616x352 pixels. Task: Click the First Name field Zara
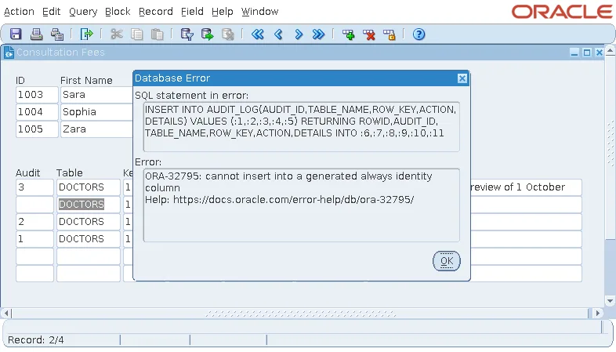point(96,129)
